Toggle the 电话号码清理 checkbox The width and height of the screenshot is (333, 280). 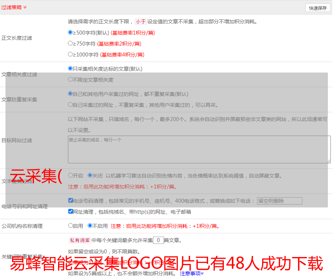71,201
